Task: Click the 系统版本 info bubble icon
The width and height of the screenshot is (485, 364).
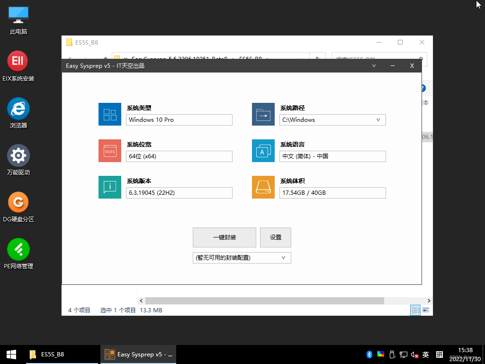Action: click(110, 187)
